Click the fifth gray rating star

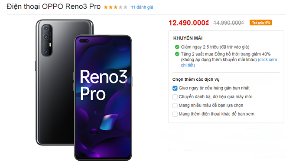125,7
